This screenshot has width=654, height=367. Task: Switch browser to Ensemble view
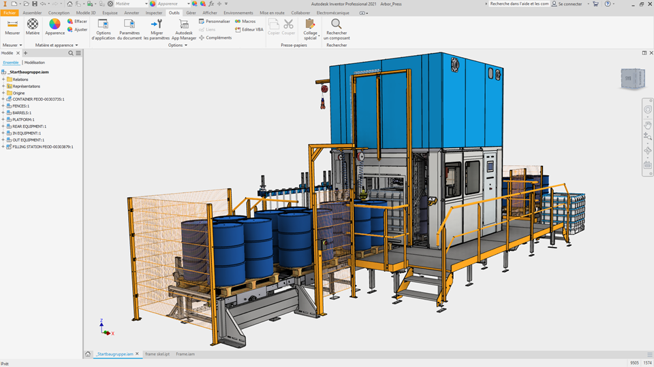pos(11,63)
